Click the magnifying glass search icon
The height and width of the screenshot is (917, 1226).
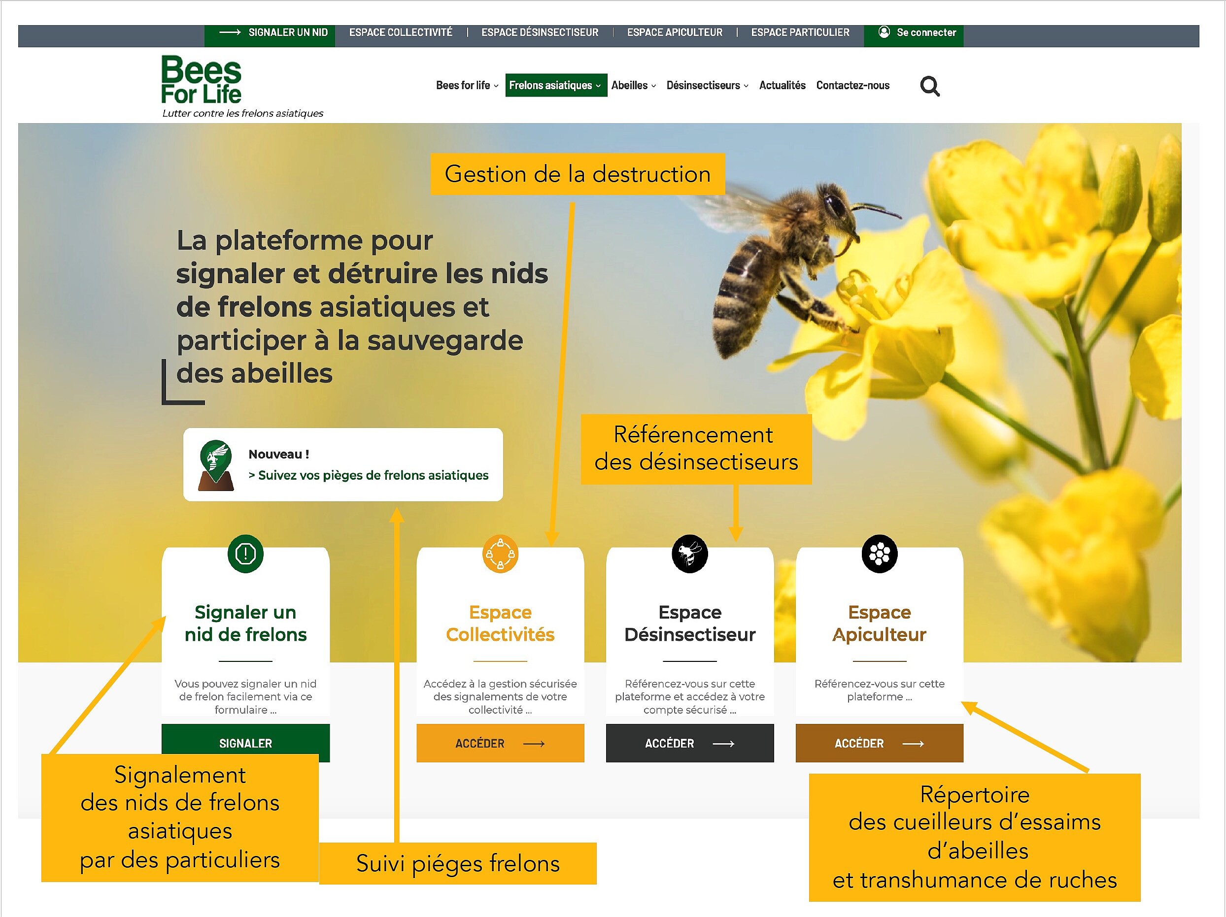coord(929,86)
